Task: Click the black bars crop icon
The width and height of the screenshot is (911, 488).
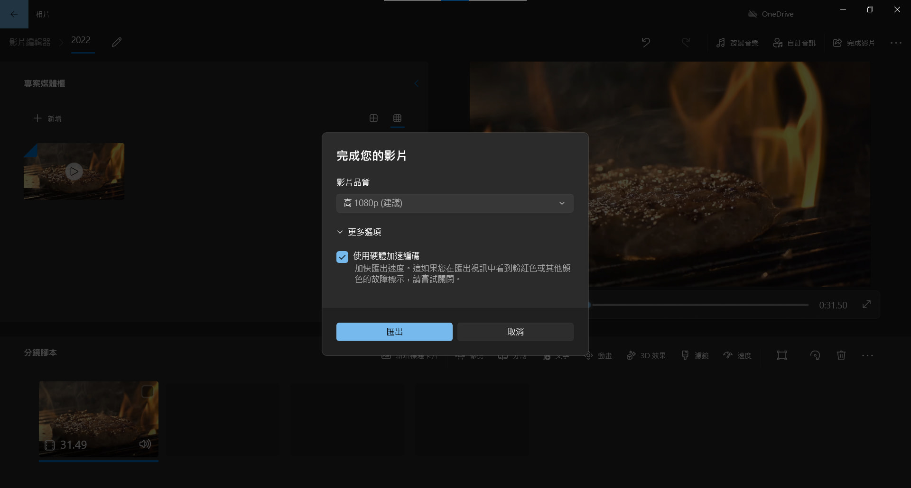Action: (782, 355)
